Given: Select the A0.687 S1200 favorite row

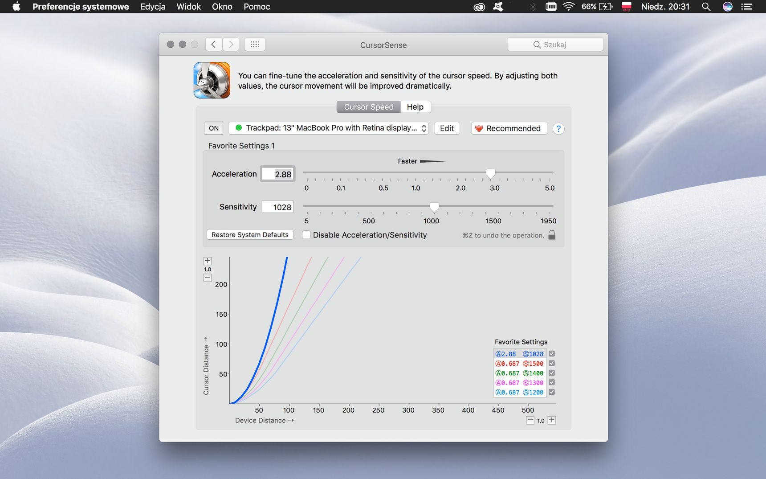Looking at the screenshot, I should point(520,392).
